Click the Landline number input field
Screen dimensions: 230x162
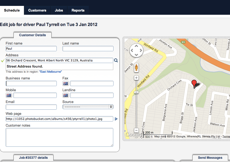pos(92,95)
